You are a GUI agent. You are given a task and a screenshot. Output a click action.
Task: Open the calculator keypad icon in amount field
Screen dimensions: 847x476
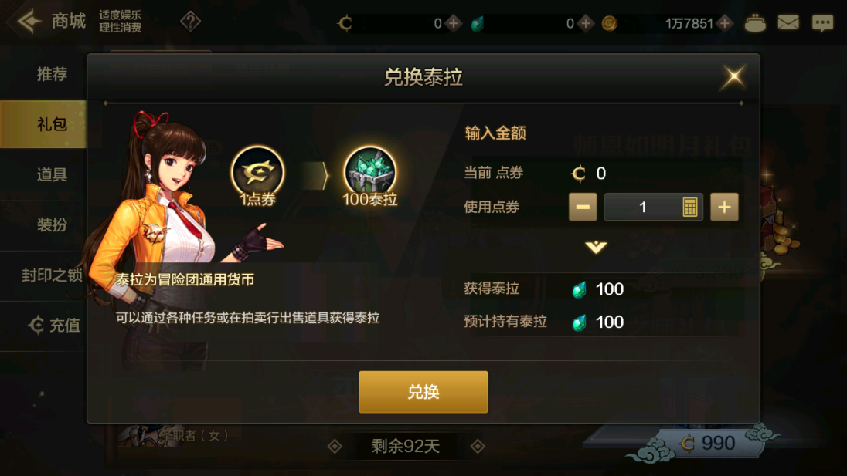pos(689,207)
